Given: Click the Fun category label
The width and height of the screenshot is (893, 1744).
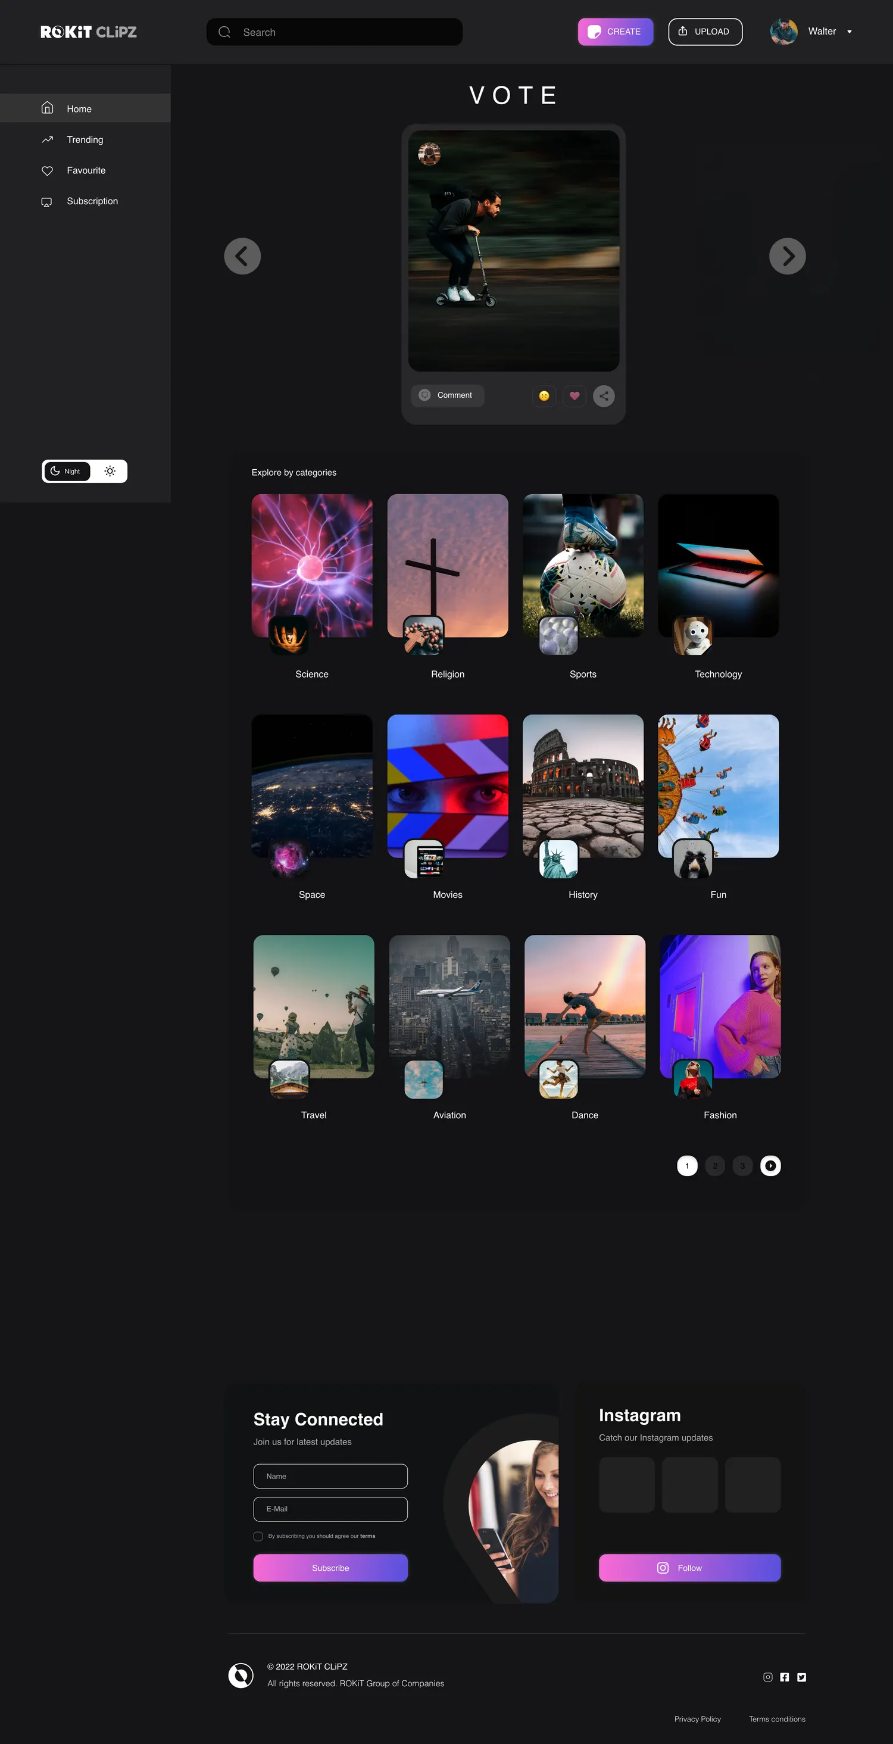Looking at the screenshot, I should tap(719, 894).
